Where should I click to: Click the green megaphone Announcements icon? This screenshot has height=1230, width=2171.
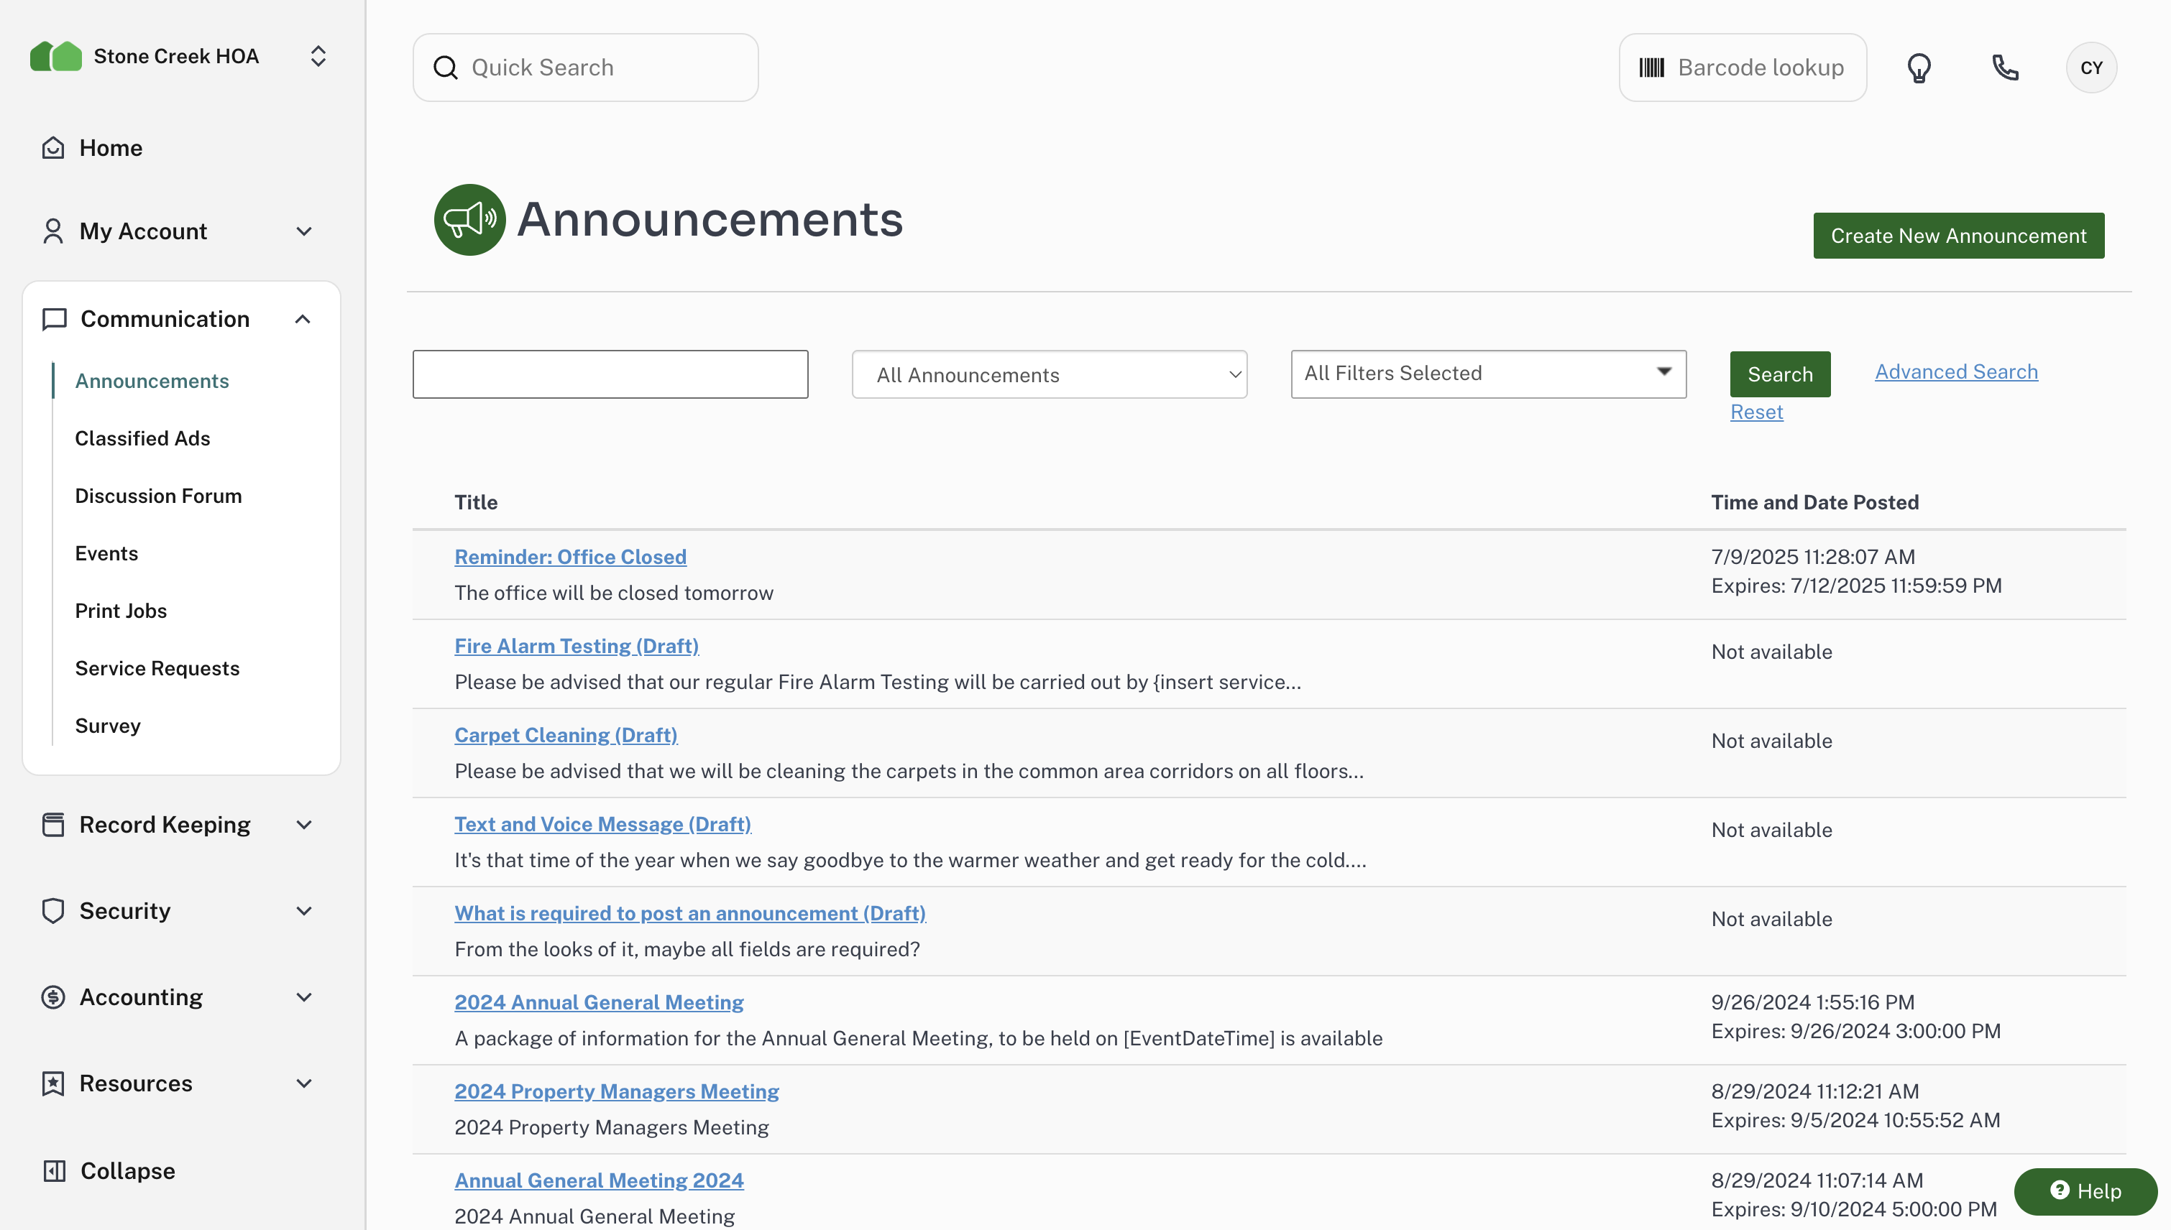(x=470, y=220)
